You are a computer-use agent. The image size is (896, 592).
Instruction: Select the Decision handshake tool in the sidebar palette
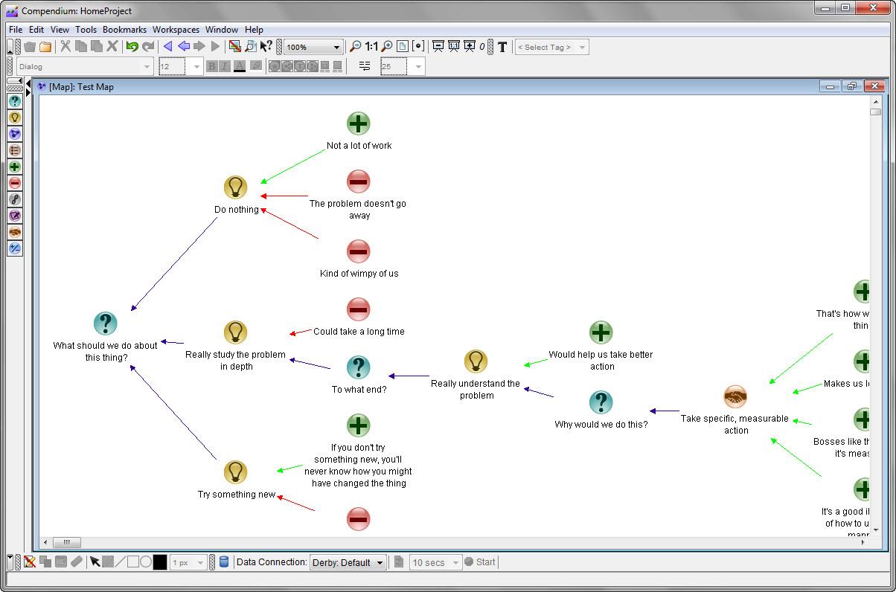14,232
